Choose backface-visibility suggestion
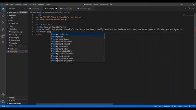The width and height of the screenshot is (196, 110). pos(77,51)
